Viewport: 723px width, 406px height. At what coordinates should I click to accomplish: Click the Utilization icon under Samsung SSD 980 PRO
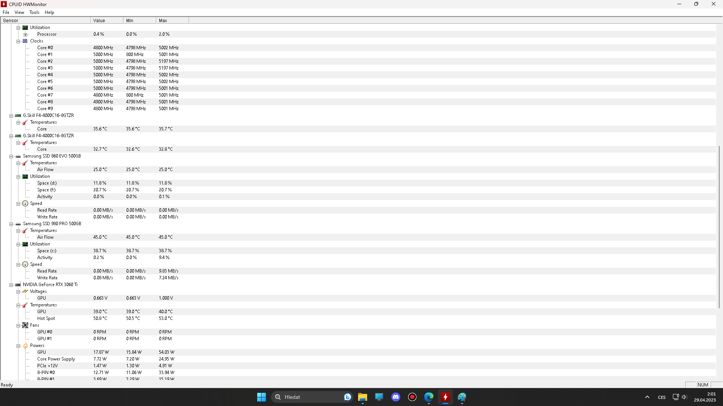(25, 244)
